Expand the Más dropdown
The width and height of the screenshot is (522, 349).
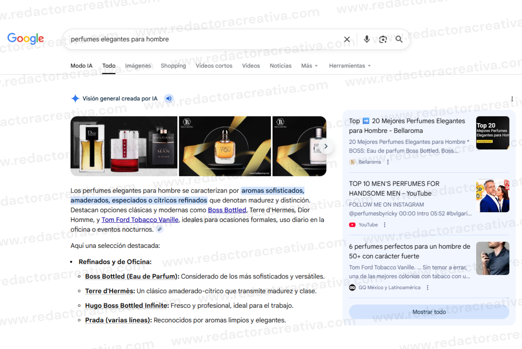309,66
